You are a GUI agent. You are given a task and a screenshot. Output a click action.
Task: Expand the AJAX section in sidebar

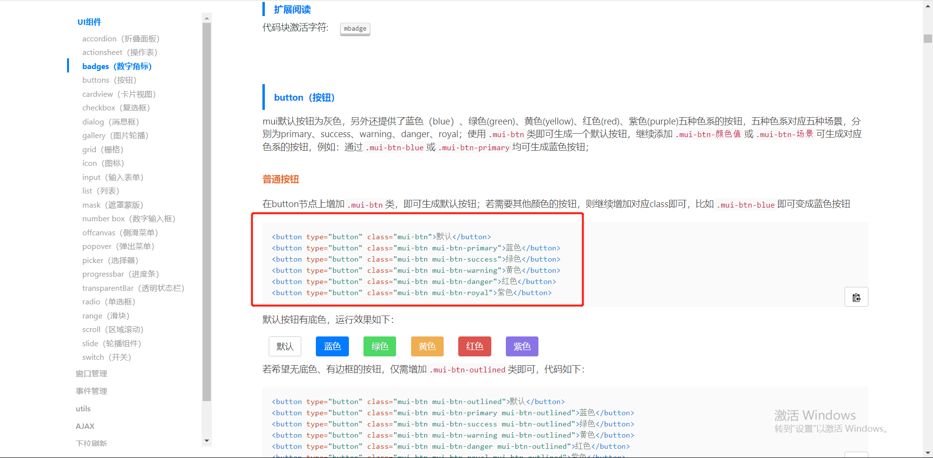pos(85,426)
